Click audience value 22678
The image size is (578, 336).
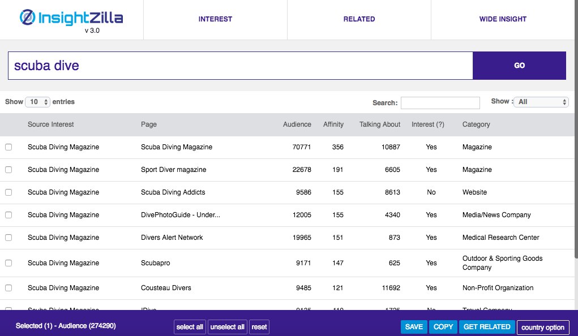(x=302, y=170)
